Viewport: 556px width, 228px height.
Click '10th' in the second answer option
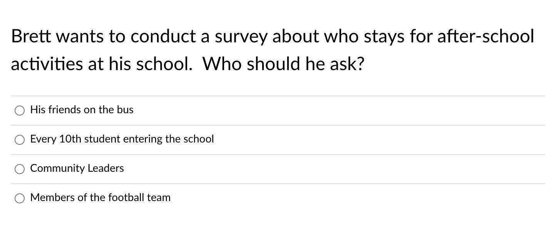pyautogui.click(x=70, y=139)
